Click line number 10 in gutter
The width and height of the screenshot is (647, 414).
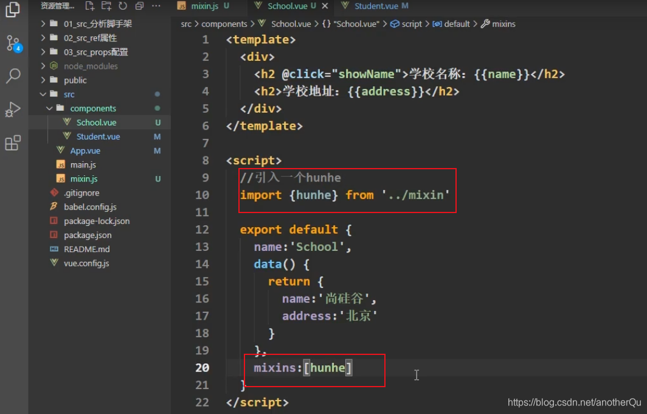202,195
